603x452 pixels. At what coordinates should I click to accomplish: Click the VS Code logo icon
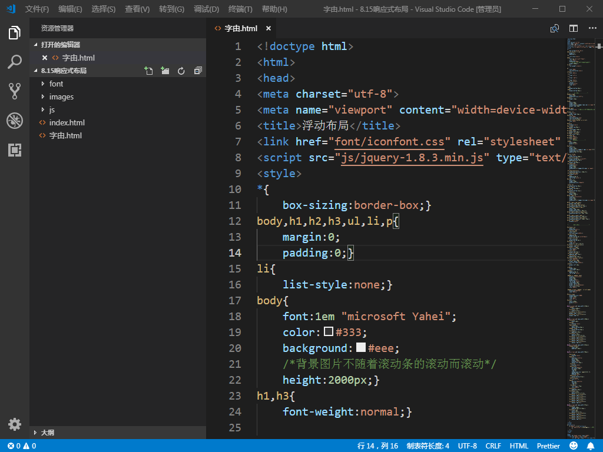click(x=11, y=9)
